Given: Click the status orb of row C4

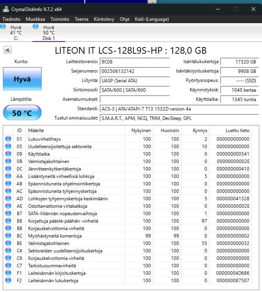Looking at the screenshot, I should coord(8,250).
